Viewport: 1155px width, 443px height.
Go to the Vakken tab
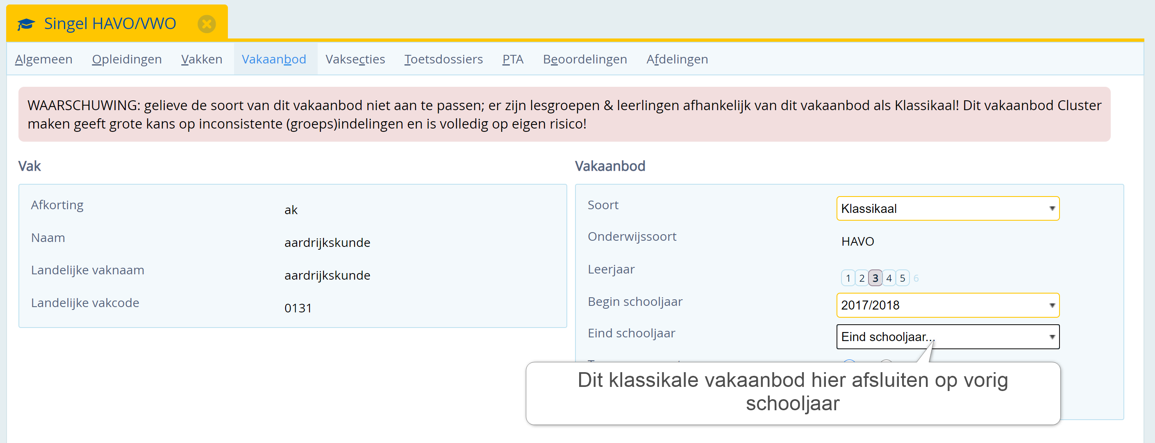coord(202,59)
